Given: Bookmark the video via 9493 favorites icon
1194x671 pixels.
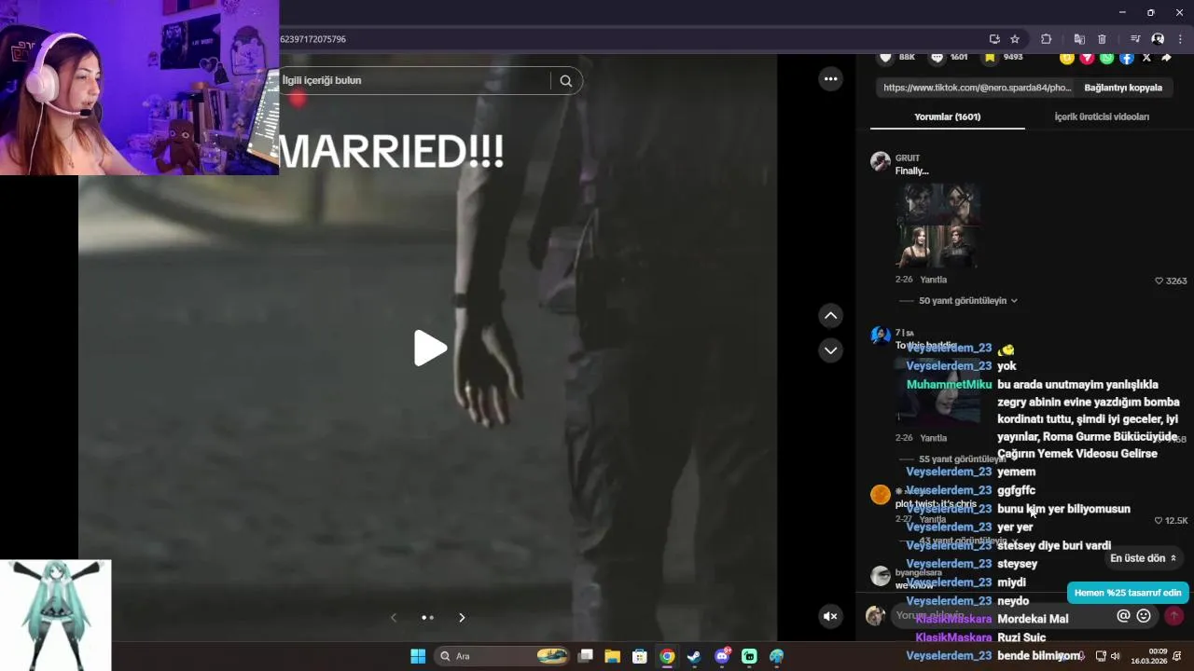Looking at the screenshot, I should click(990, 57).
